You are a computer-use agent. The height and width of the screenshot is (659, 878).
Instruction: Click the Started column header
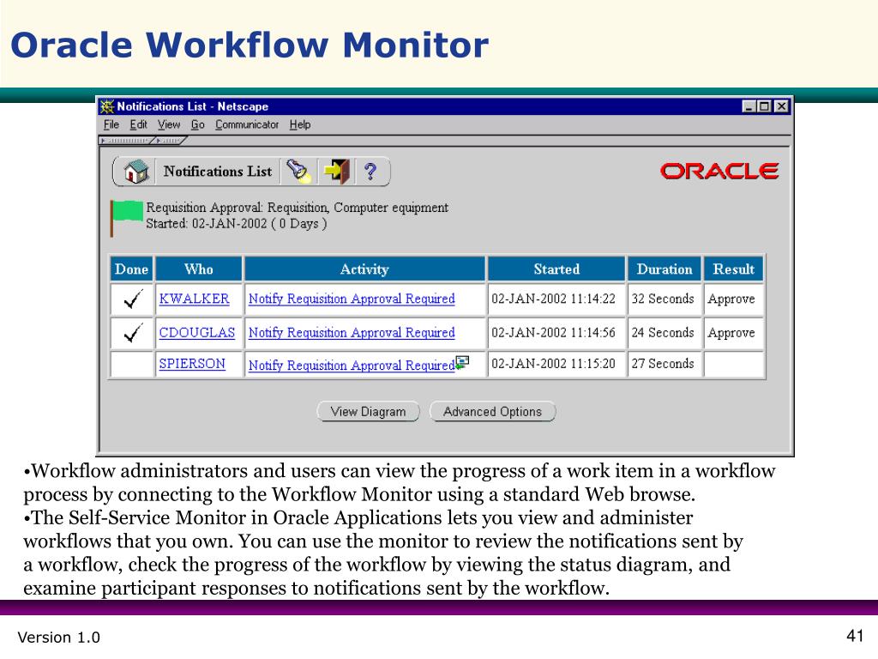556,269
